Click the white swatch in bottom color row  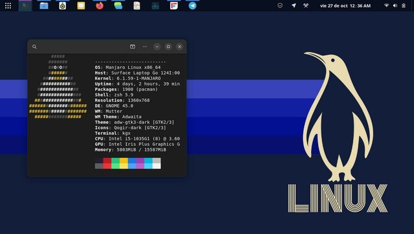pos(157,166)
